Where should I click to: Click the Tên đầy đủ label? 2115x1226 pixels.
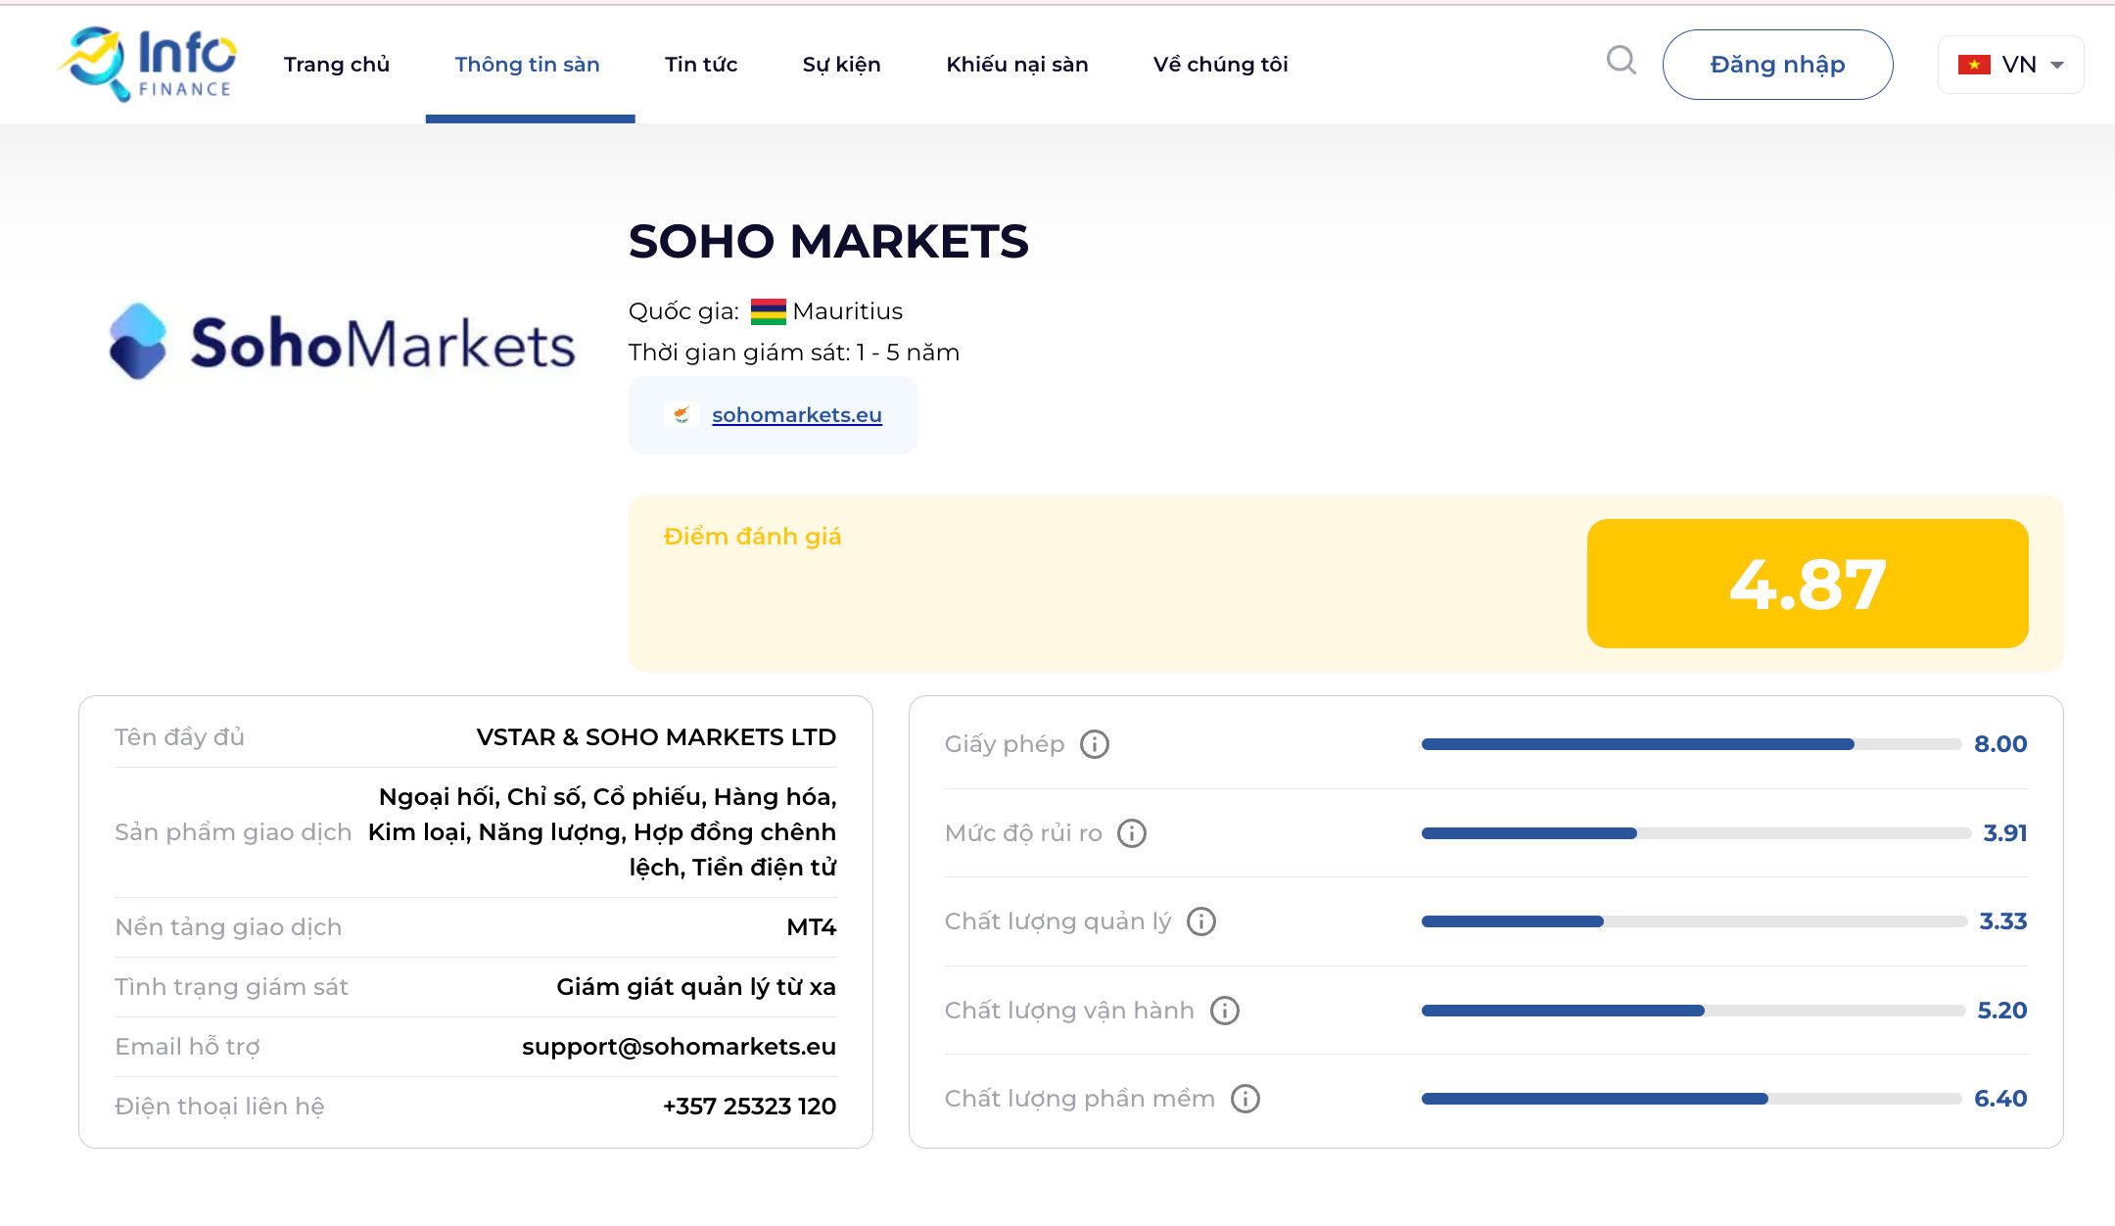[x=179, y=737]
